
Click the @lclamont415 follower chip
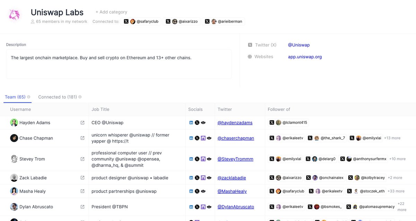(x=289, y=123)
